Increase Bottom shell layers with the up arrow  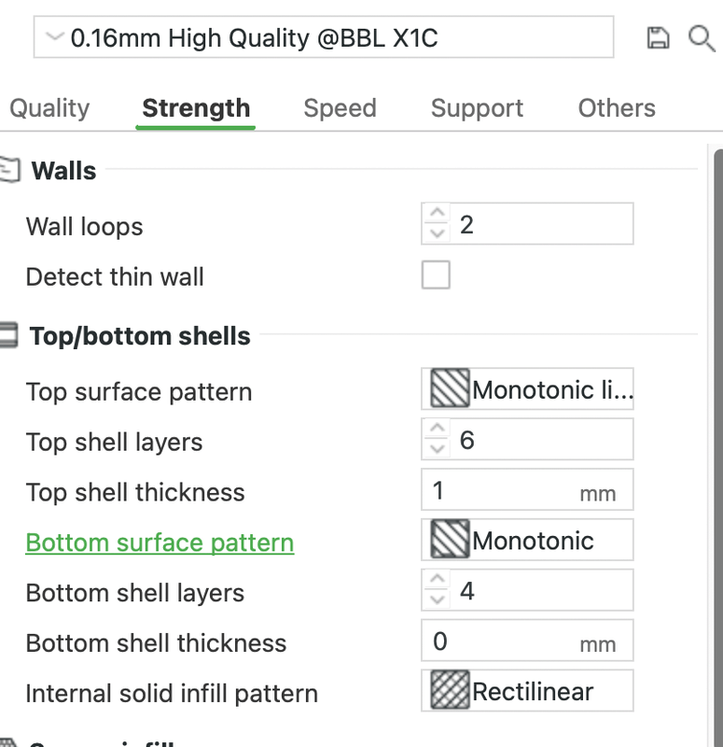tap(436, 581)
